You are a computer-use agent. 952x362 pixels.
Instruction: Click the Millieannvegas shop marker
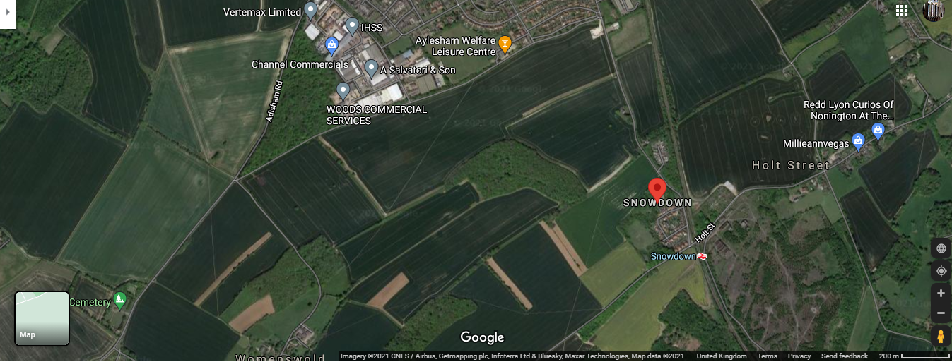click(x=859, y=142)
